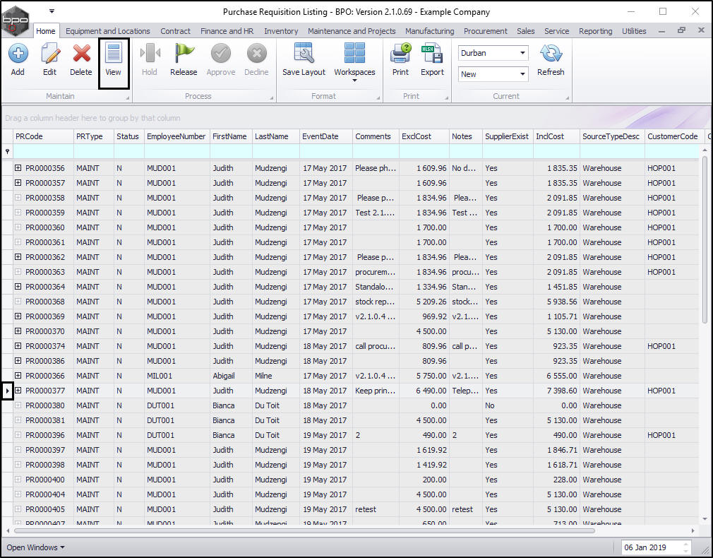Viewport: 713px width, 558px height.
Task: Click the grid filter row icon
Action: [x=7, y=152]
